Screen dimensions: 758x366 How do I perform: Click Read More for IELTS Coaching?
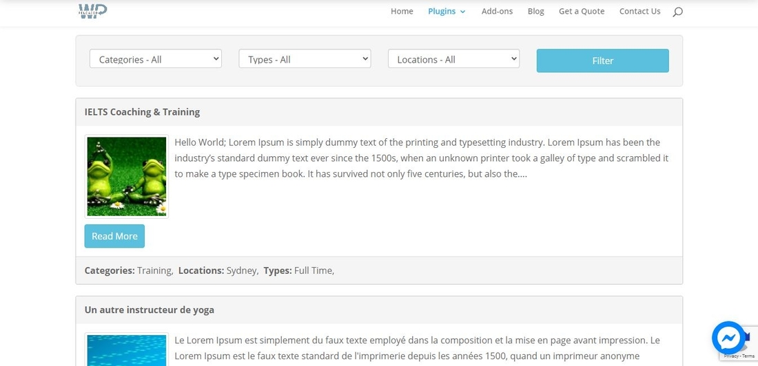coord(114,236)
